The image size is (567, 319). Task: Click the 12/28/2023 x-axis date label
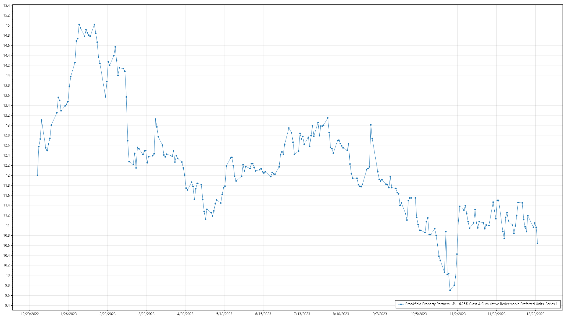(x=535, y=314)
